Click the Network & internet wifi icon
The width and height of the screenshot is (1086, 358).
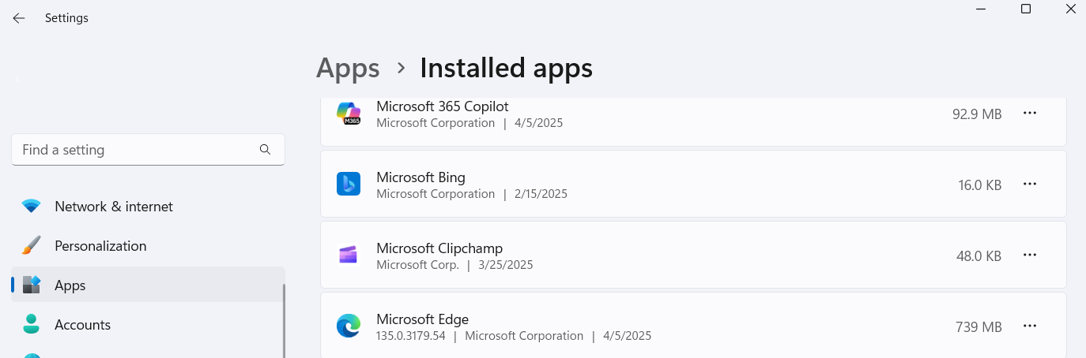click(32, 207)
